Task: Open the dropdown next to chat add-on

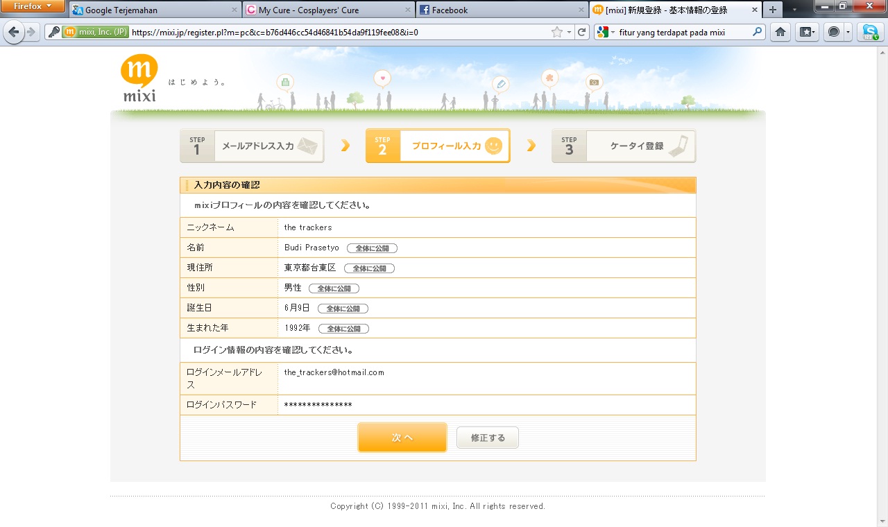Action: (848, 32)
